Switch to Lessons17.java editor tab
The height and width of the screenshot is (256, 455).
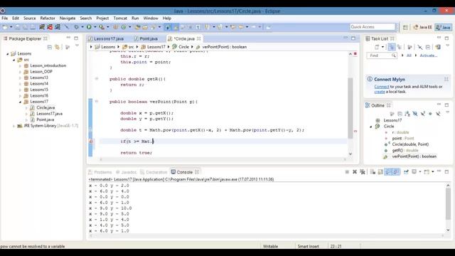(x=106, y=38)
